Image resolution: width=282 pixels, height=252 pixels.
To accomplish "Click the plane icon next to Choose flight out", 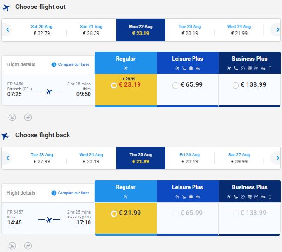I will (x=6, y=8).
